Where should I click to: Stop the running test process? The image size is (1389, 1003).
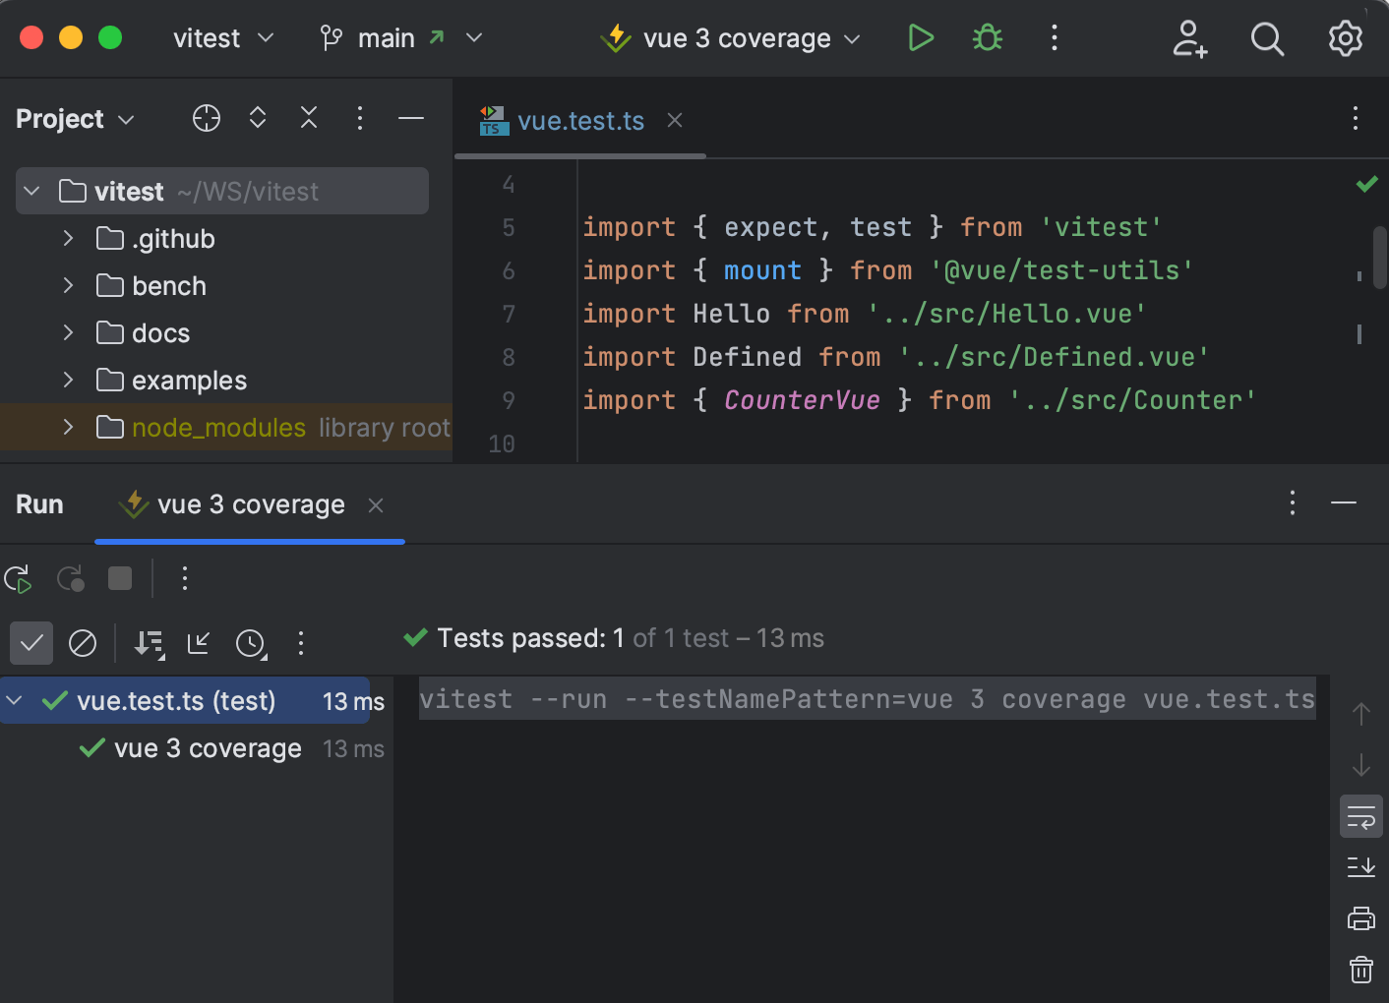pyautogui.click(x=119, y=578)
